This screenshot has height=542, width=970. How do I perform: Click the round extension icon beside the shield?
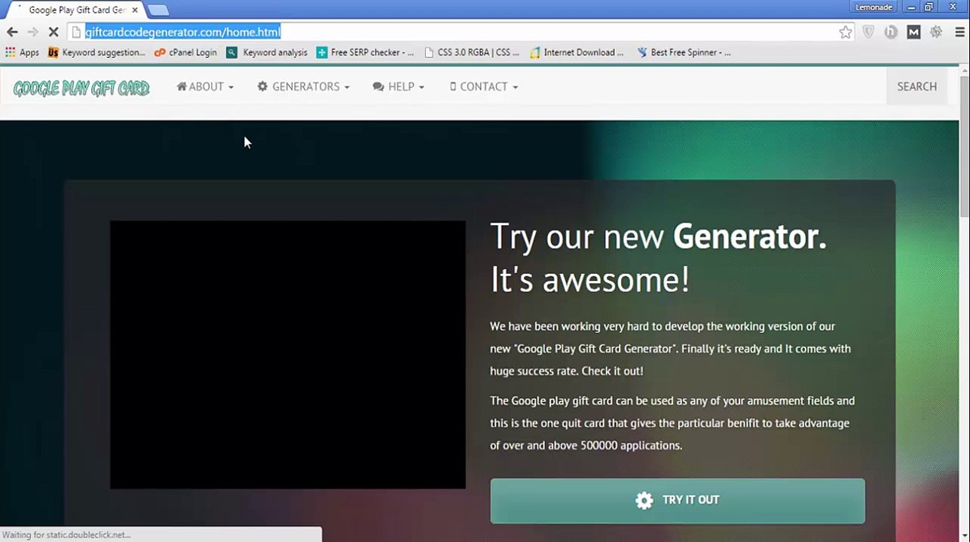click(x=891, y=32)
